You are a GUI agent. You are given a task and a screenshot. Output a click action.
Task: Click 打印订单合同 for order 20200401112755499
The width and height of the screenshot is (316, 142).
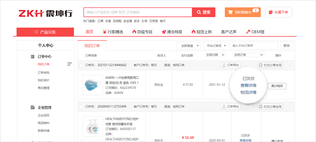tap(270, 107)
